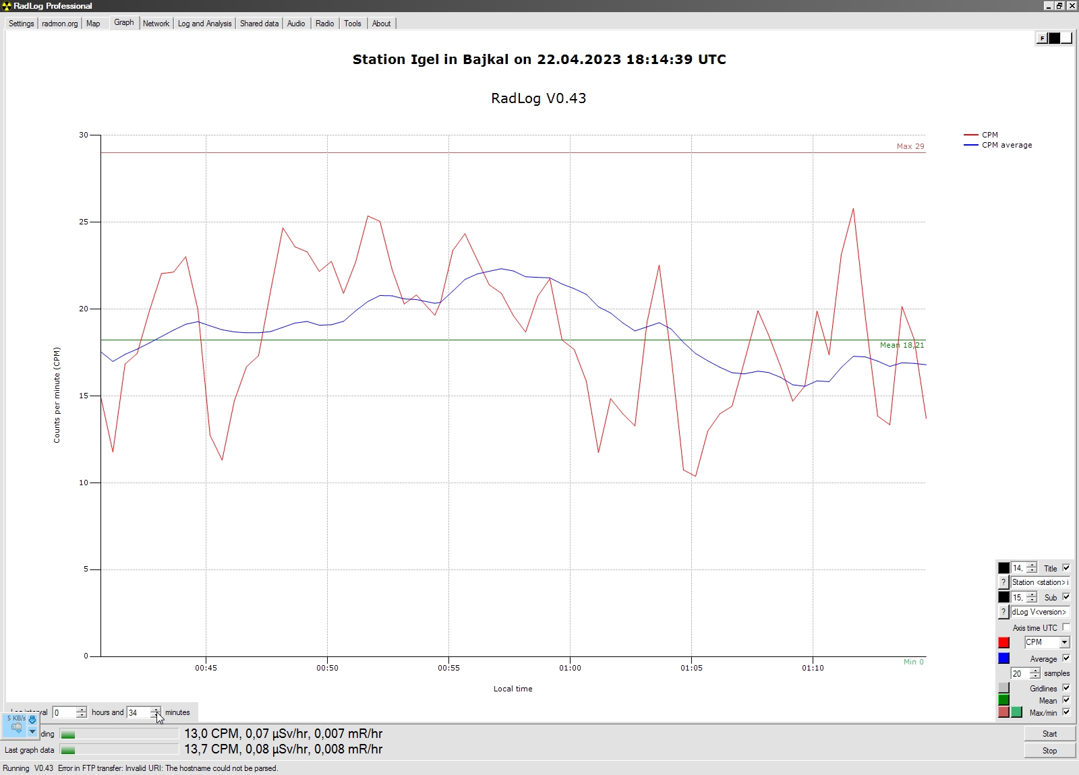Screen dimensions: 1079x775
Task: Click the light green Min line color swatch
Action: (x=1016, y=712)
